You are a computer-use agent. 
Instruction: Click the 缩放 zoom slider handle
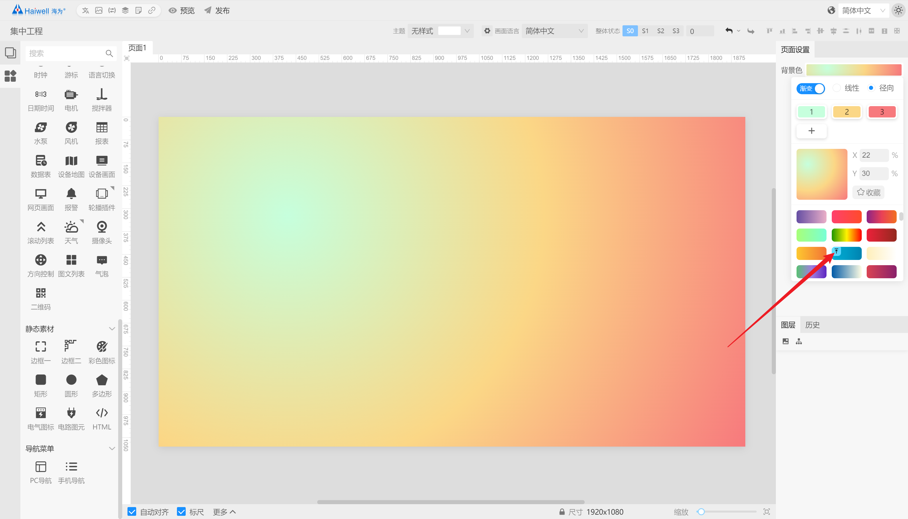click(x=701, y=511)
